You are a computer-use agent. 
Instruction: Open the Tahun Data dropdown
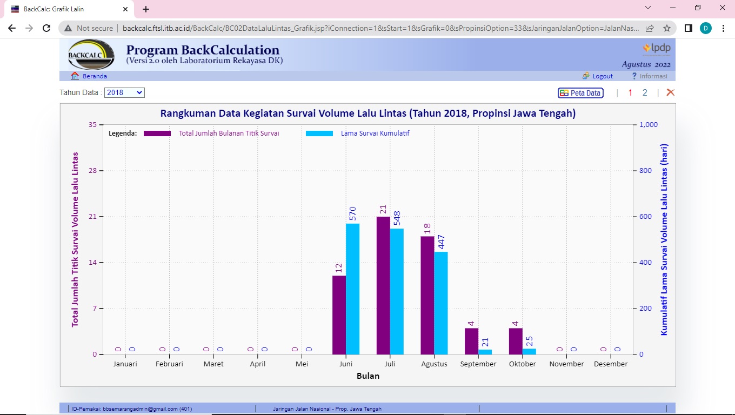click(x=124, y=92)
